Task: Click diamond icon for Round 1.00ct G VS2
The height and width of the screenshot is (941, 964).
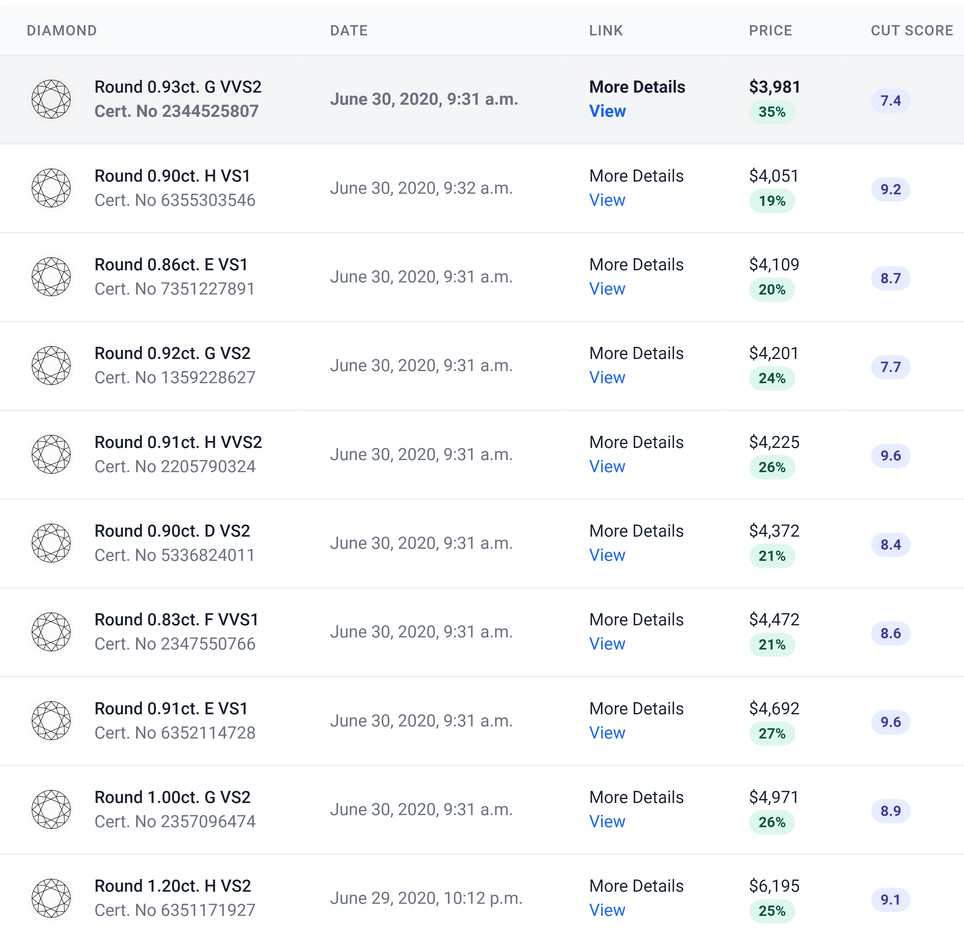Action: pos(51,810)
